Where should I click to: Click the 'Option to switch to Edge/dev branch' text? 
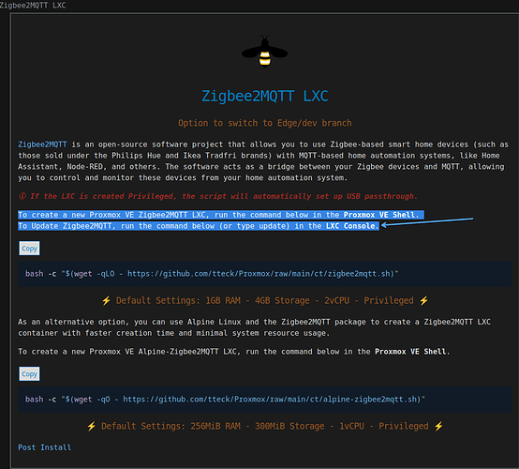tap(265, 123)
